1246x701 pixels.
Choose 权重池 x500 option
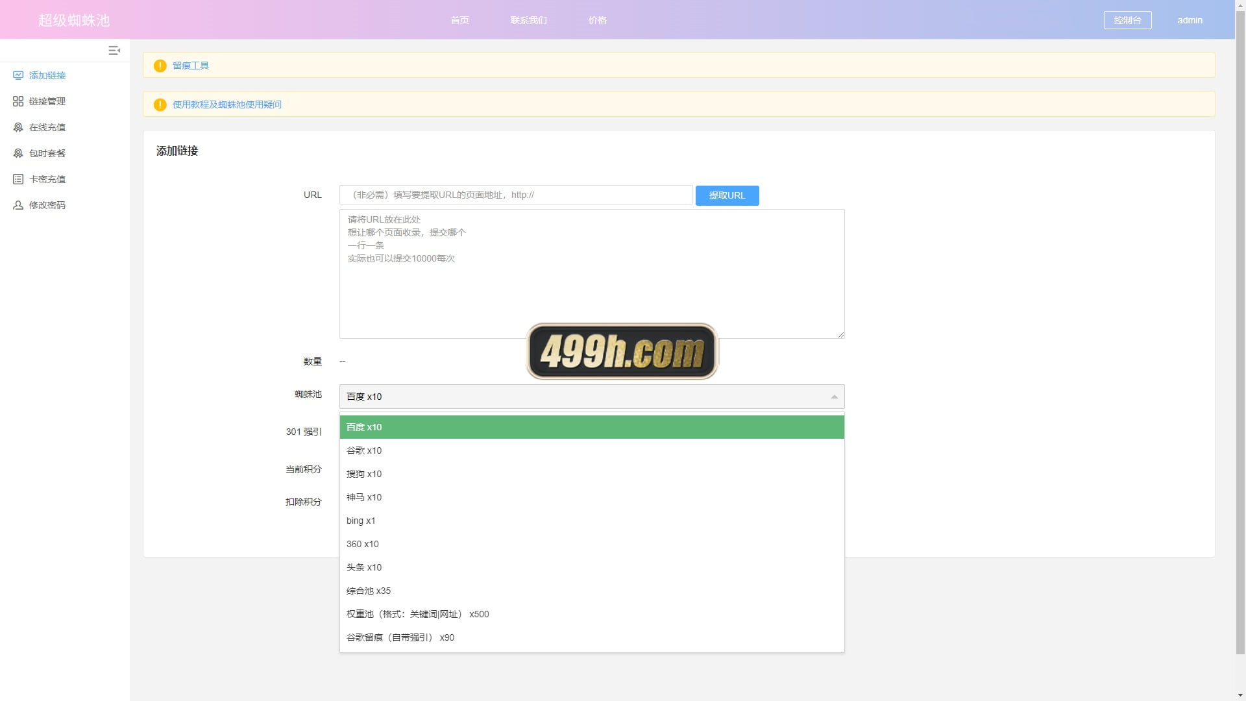click(x=592, y=614)
